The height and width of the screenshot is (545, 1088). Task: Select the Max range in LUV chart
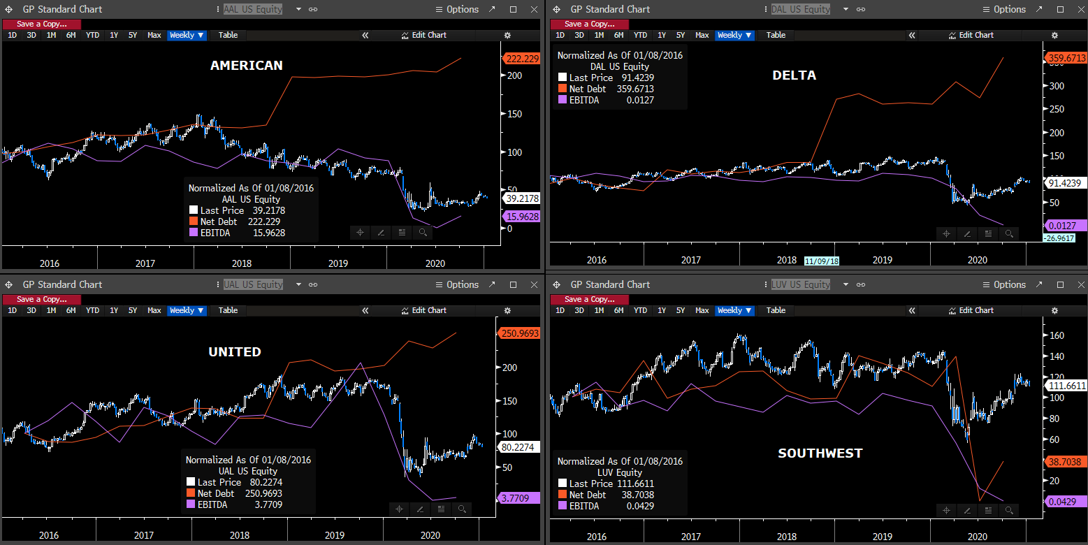pyautogui.click(x=702, y=310)
